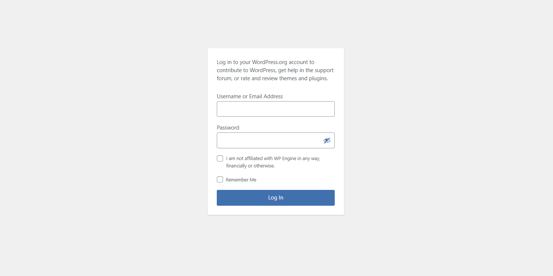
Task: Click the Username or Email Address label
Action: click(x=250, y=96)
